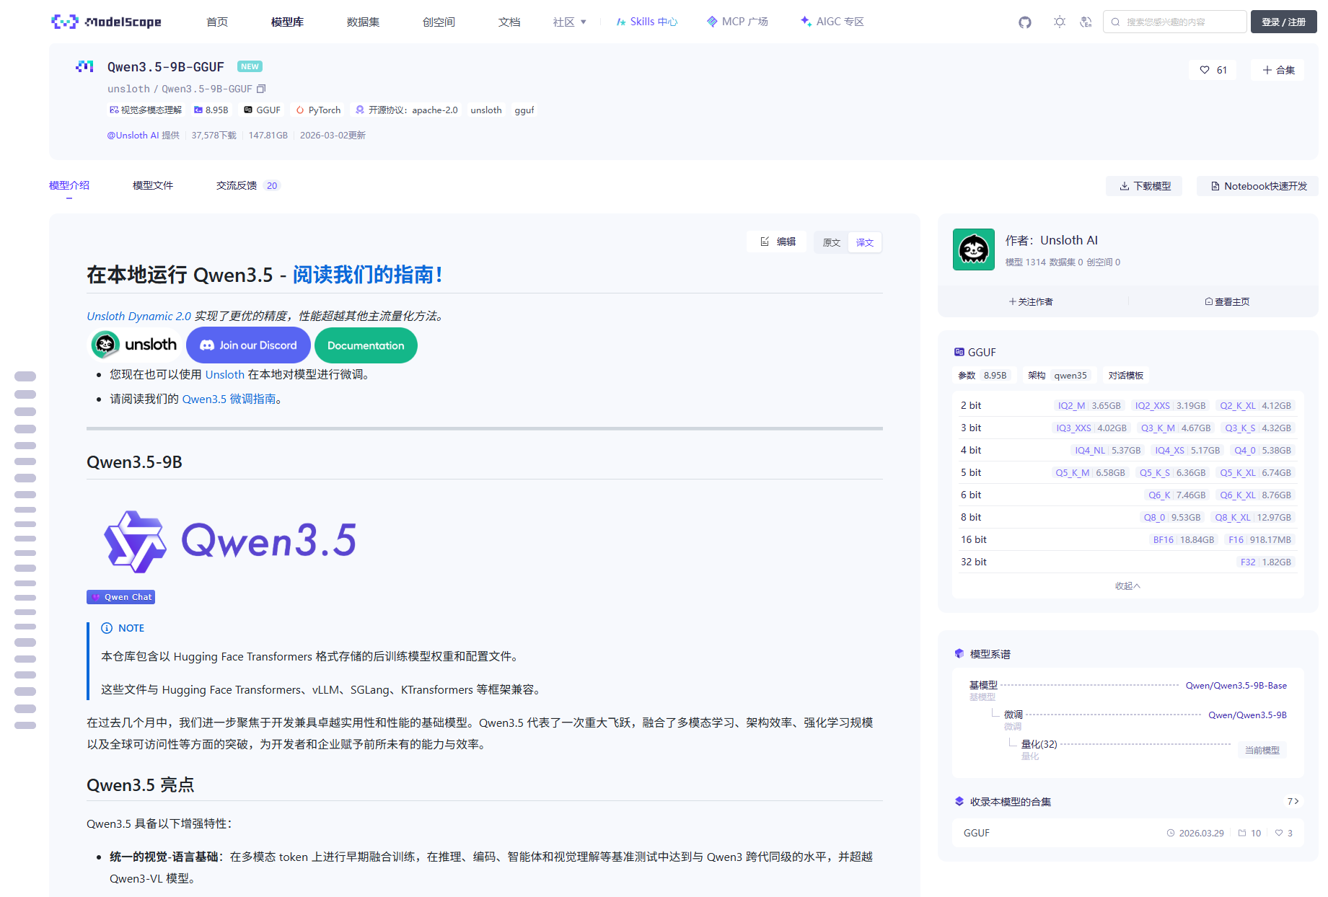The image size is (1328, 897).
Task: Open the Qwen3.5 微调指南 link
Action: [229, 399]
